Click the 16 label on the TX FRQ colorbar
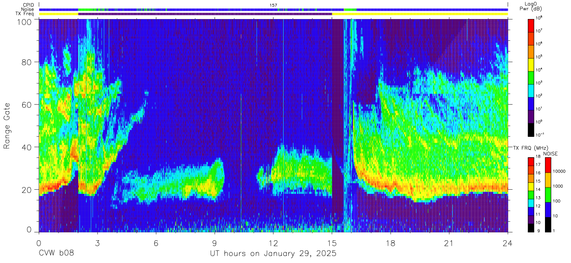571x263 pixels. (x=538, y=173)
